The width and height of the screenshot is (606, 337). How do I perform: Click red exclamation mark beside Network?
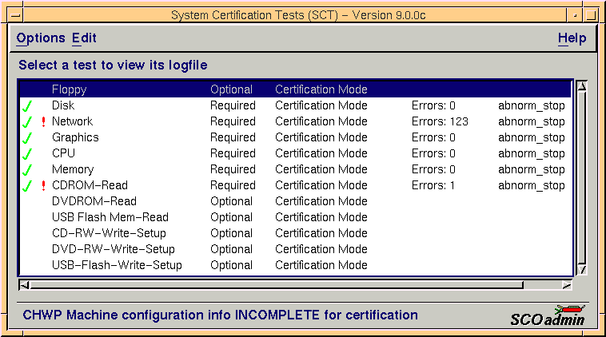coord(43,121)
